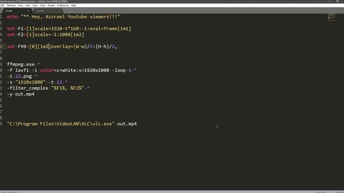Open the Project menu

point(52,5)
